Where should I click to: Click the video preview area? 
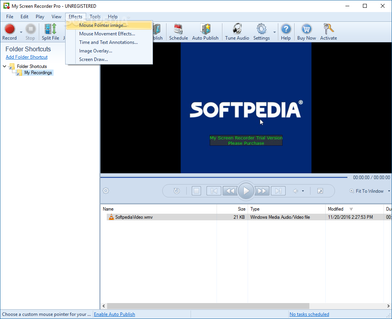246,108
